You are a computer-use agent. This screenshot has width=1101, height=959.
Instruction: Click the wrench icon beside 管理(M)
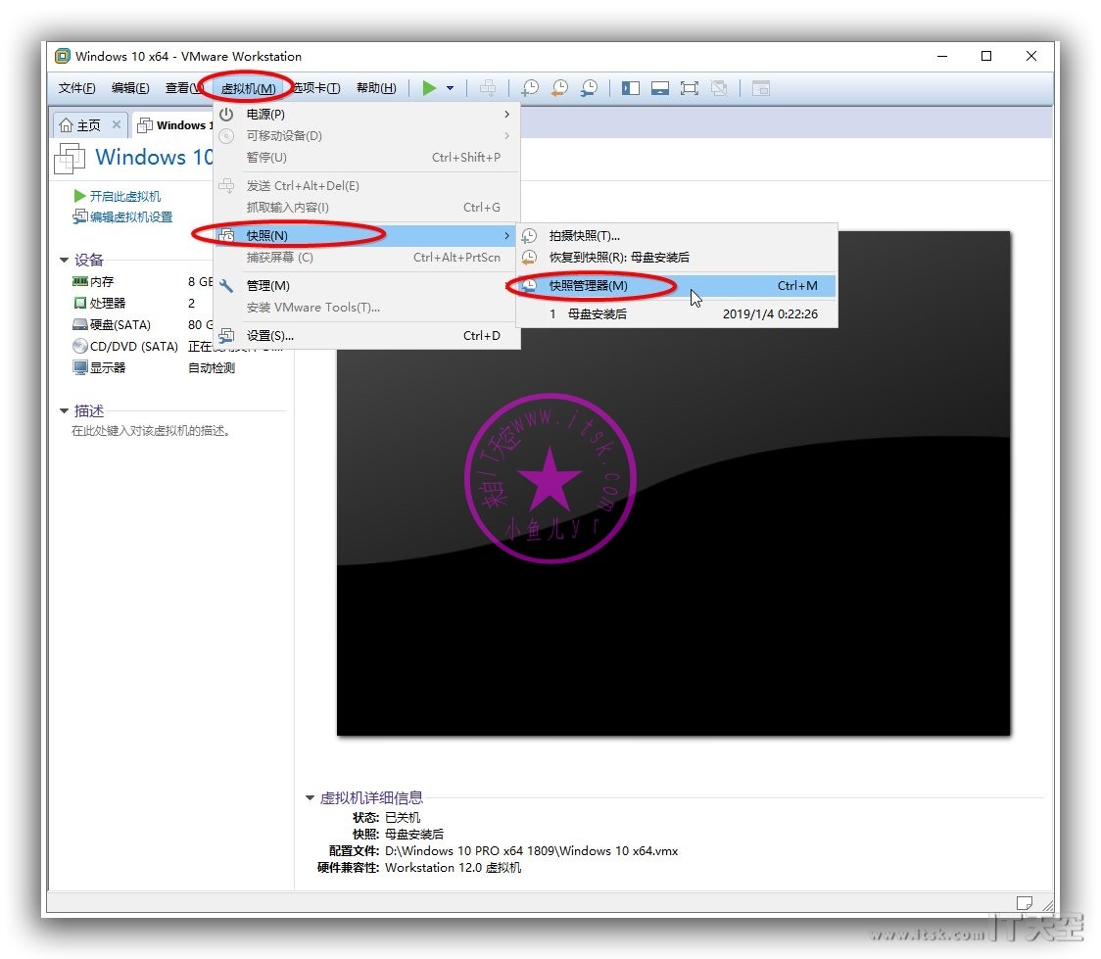pos(226,286)
